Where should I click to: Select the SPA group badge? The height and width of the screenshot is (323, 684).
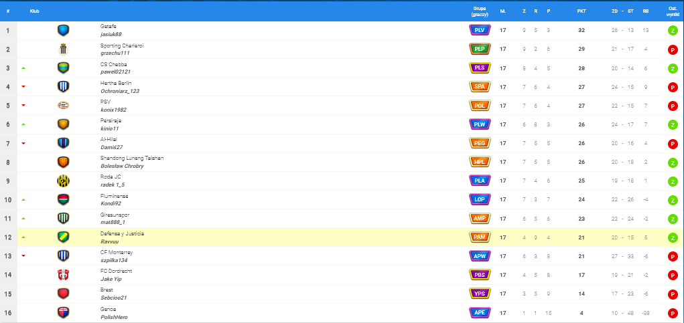point(480,87)
